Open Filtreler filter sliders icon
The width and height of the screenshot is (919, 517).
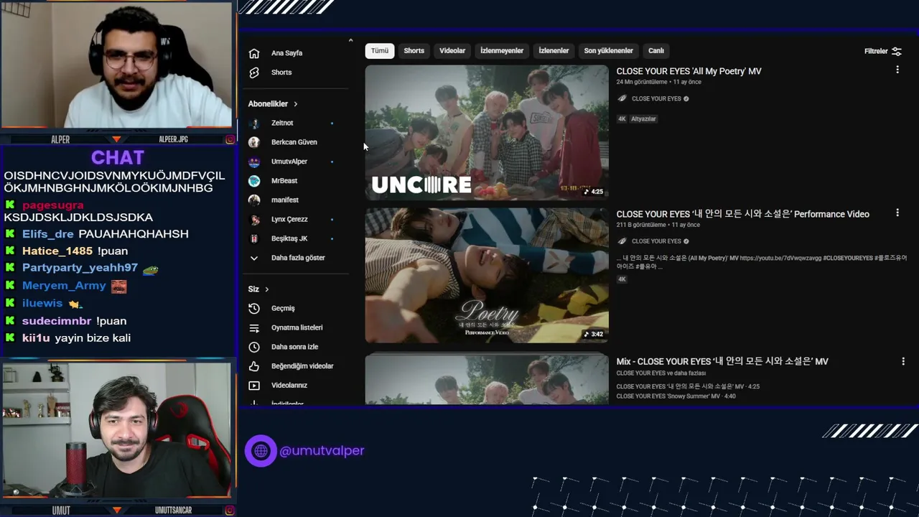tap(896, 51)
